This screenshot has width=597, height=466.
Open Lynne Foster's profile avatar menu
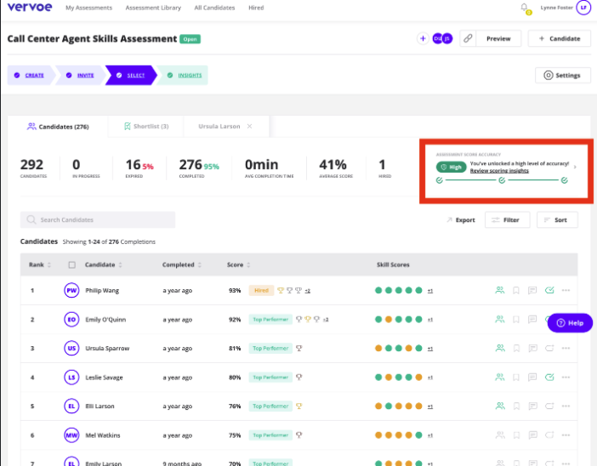tap(583, 8)
